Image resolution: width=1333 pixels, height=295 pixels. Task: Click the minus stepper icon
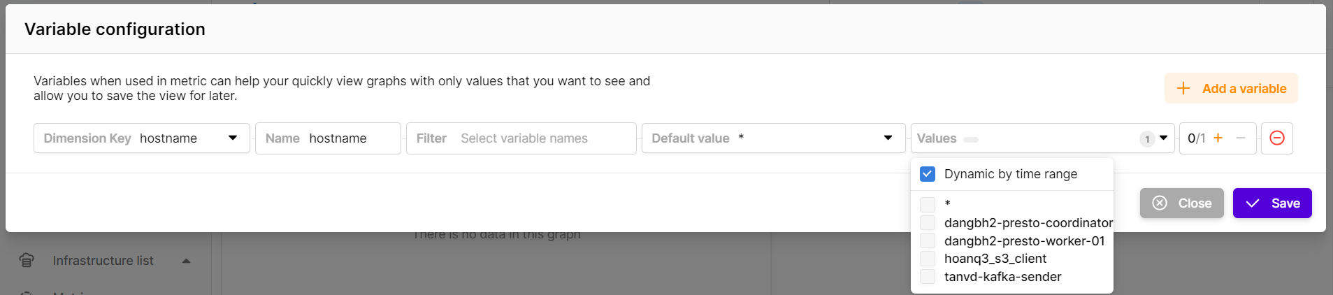pos(1241,138)
